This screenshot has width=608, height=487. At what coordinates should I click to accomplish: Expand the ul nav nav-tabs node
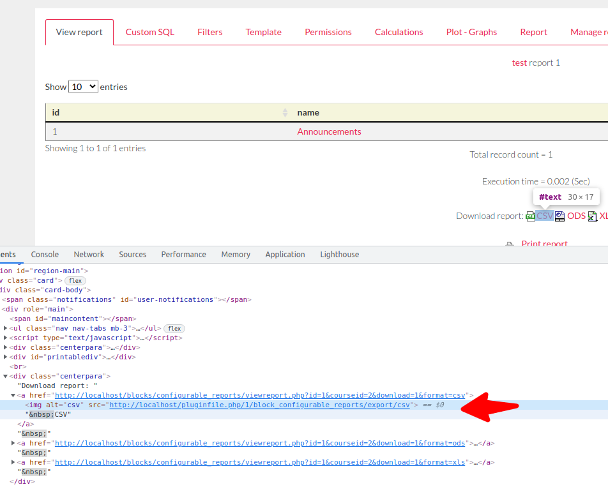pyautogui.click(x=5, y=328)
